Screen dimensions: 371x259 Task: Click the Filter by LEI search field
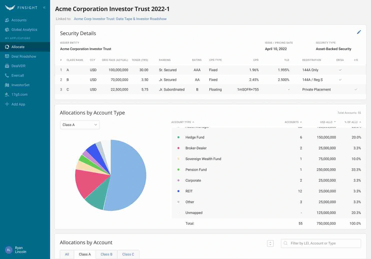[323, 243]
